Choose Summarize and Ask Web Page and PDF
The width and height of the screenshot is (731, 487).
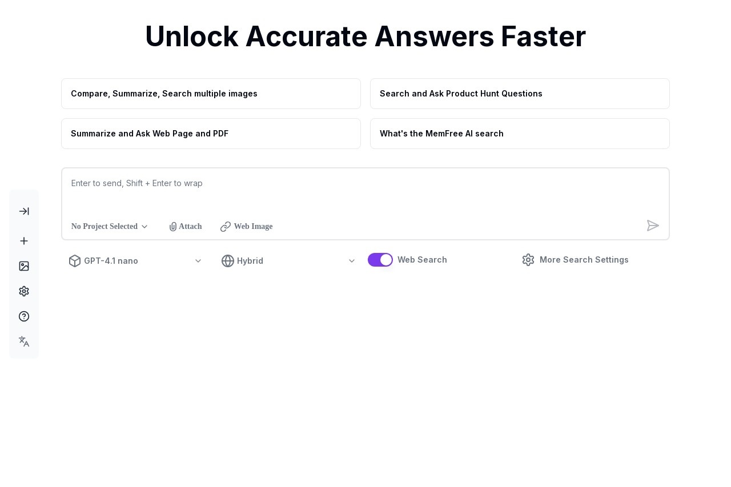[x=211, y=134]
